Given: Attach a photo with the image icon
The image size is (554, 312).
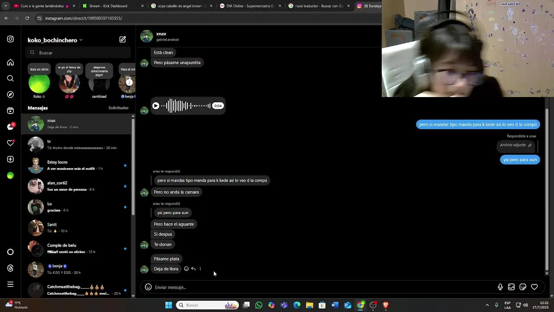Looking at the screenshot, I should (511, 287).
